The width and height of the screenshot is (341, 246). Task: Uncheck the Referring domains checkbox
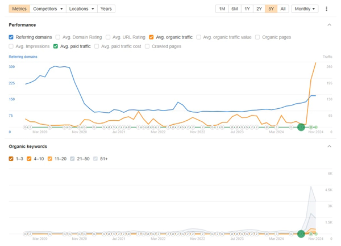click(x=11, y=37)
